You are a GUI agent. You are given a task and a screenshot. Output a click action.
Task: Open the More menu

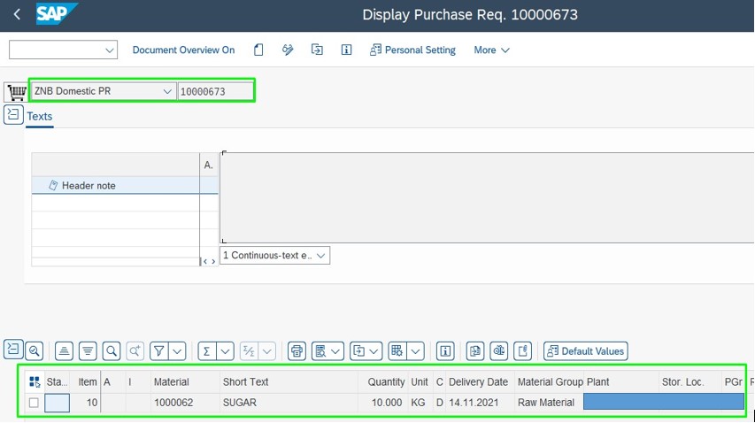pyautogui.click(x=491, y=50)
